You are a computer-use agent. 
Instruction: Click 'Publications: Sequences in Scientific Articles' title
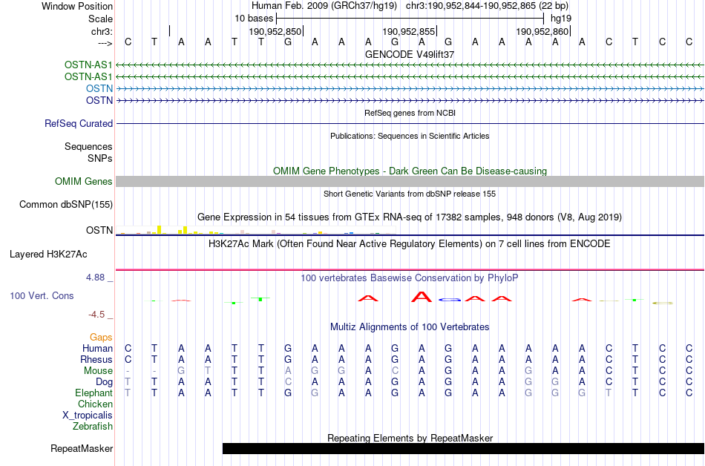(x=410, y=136)
